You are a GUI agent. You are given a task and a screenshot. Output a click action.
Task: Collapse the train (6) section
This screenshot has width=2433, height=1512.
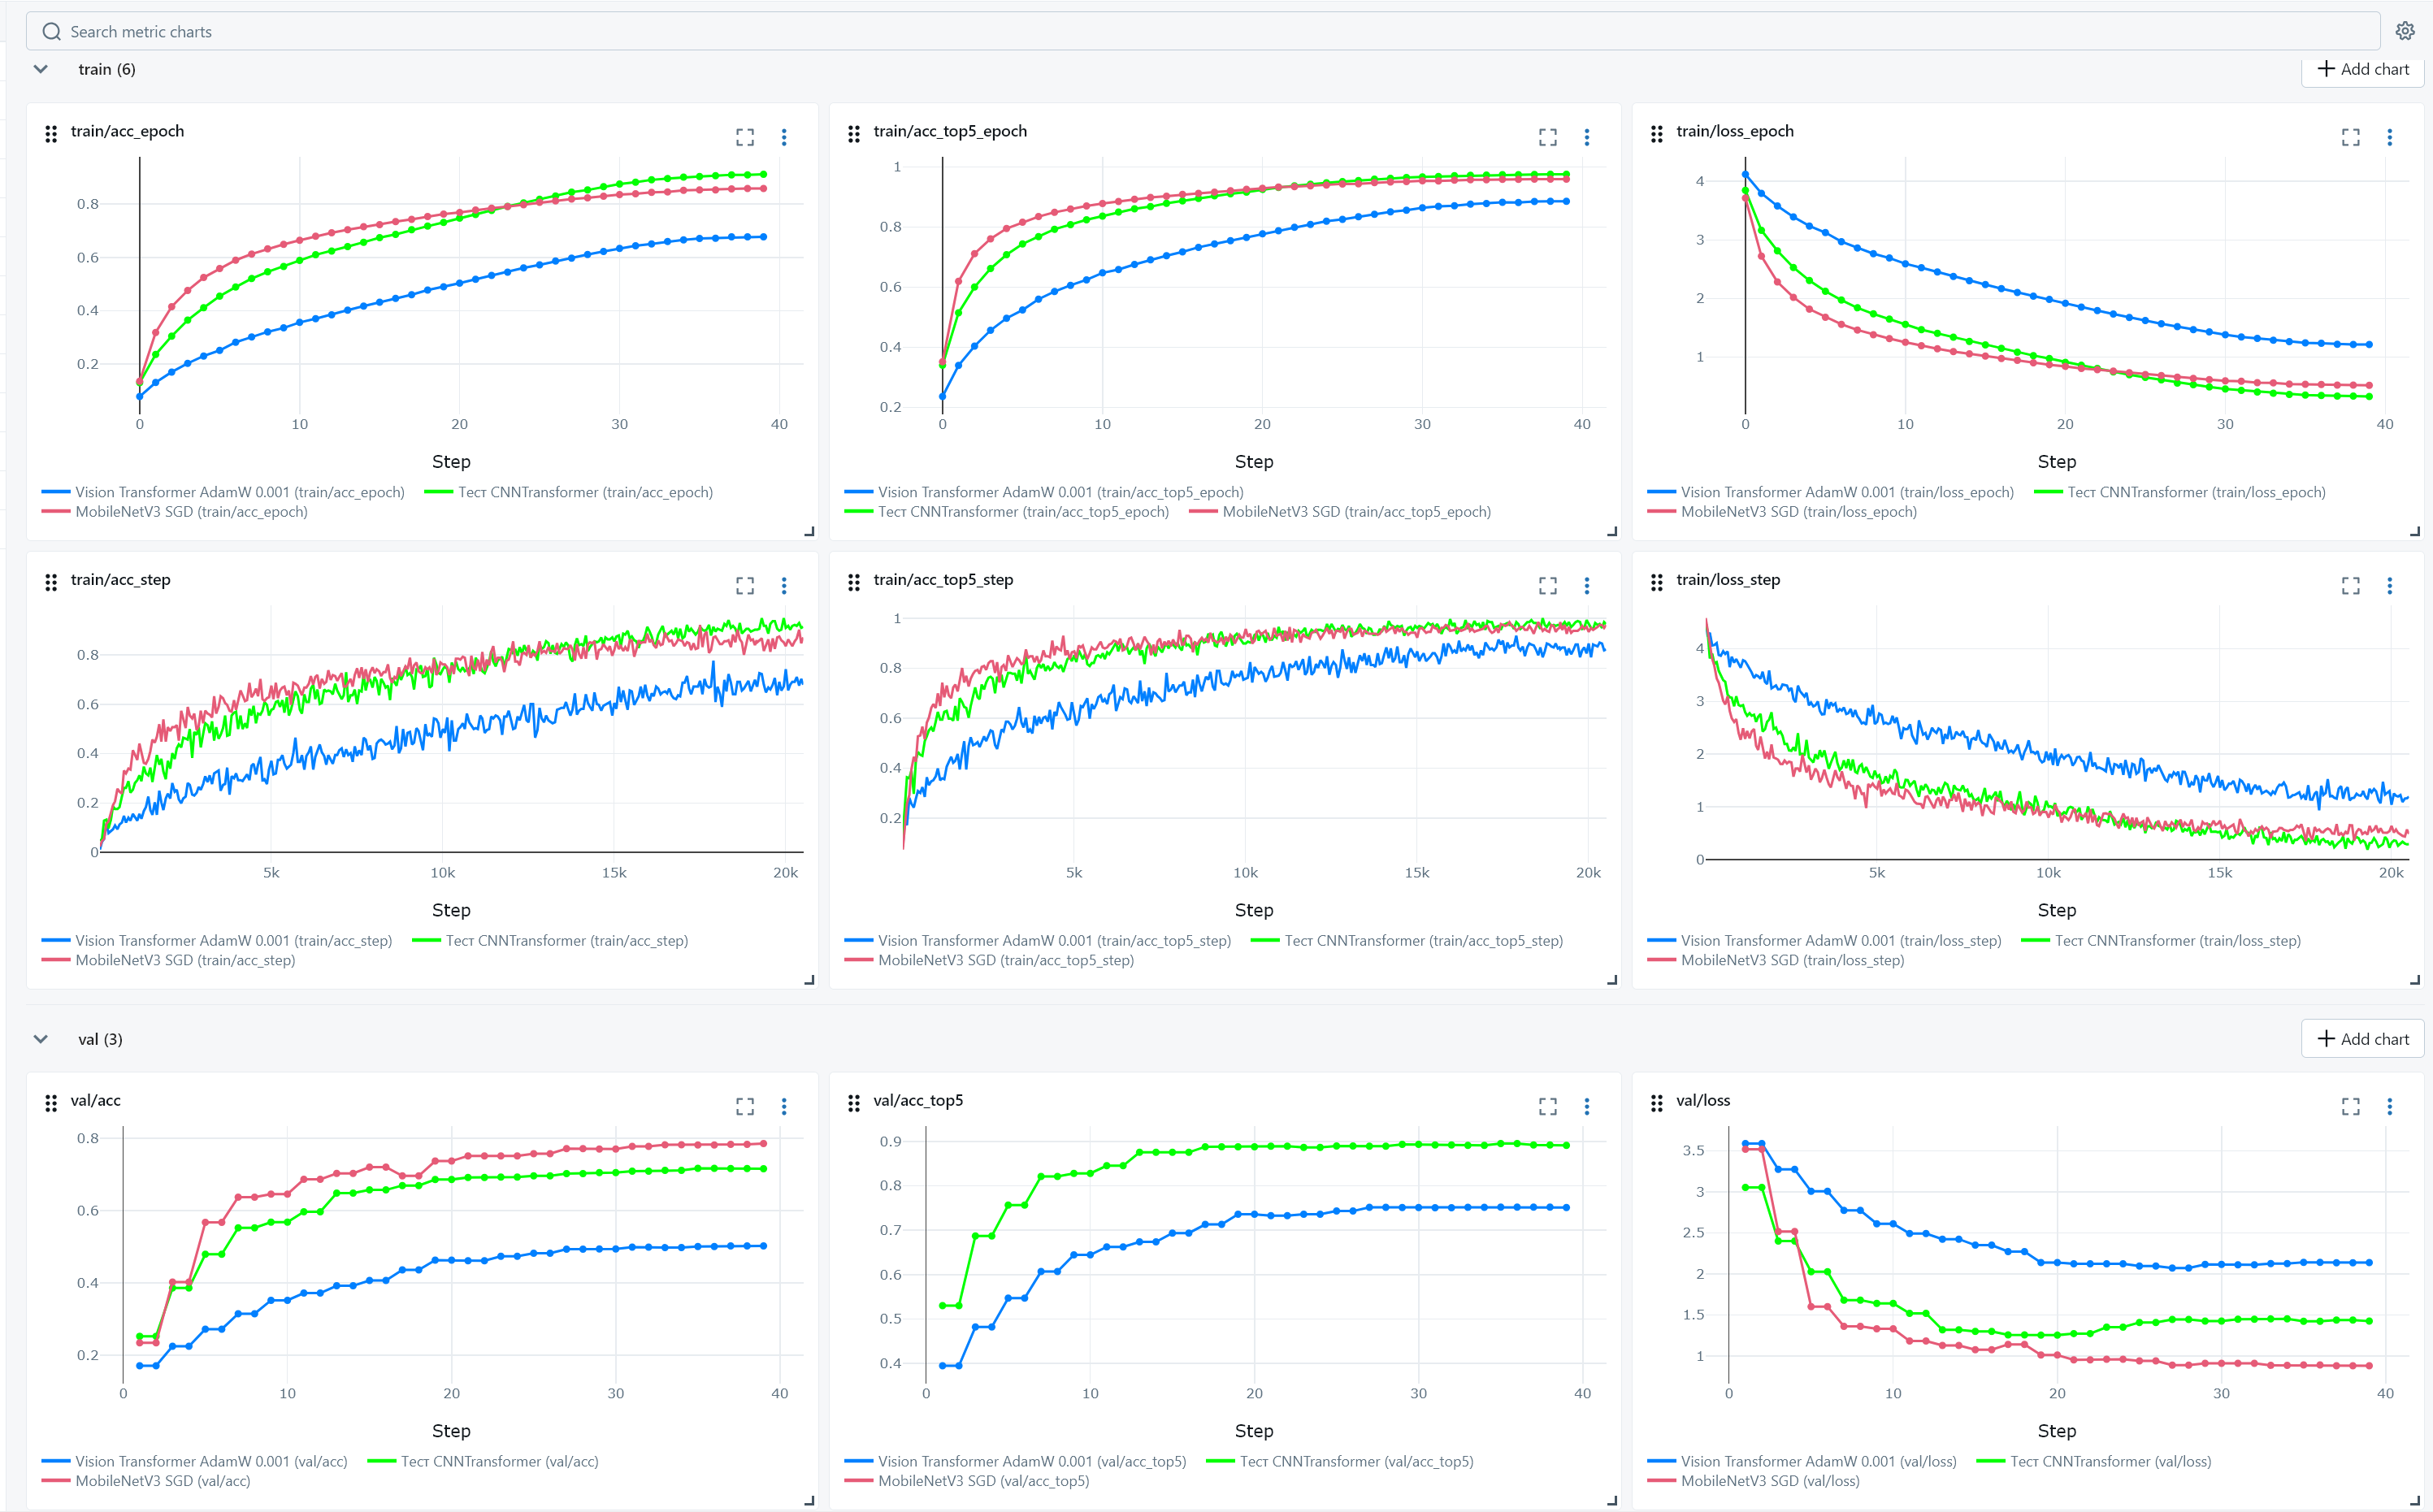41,69
